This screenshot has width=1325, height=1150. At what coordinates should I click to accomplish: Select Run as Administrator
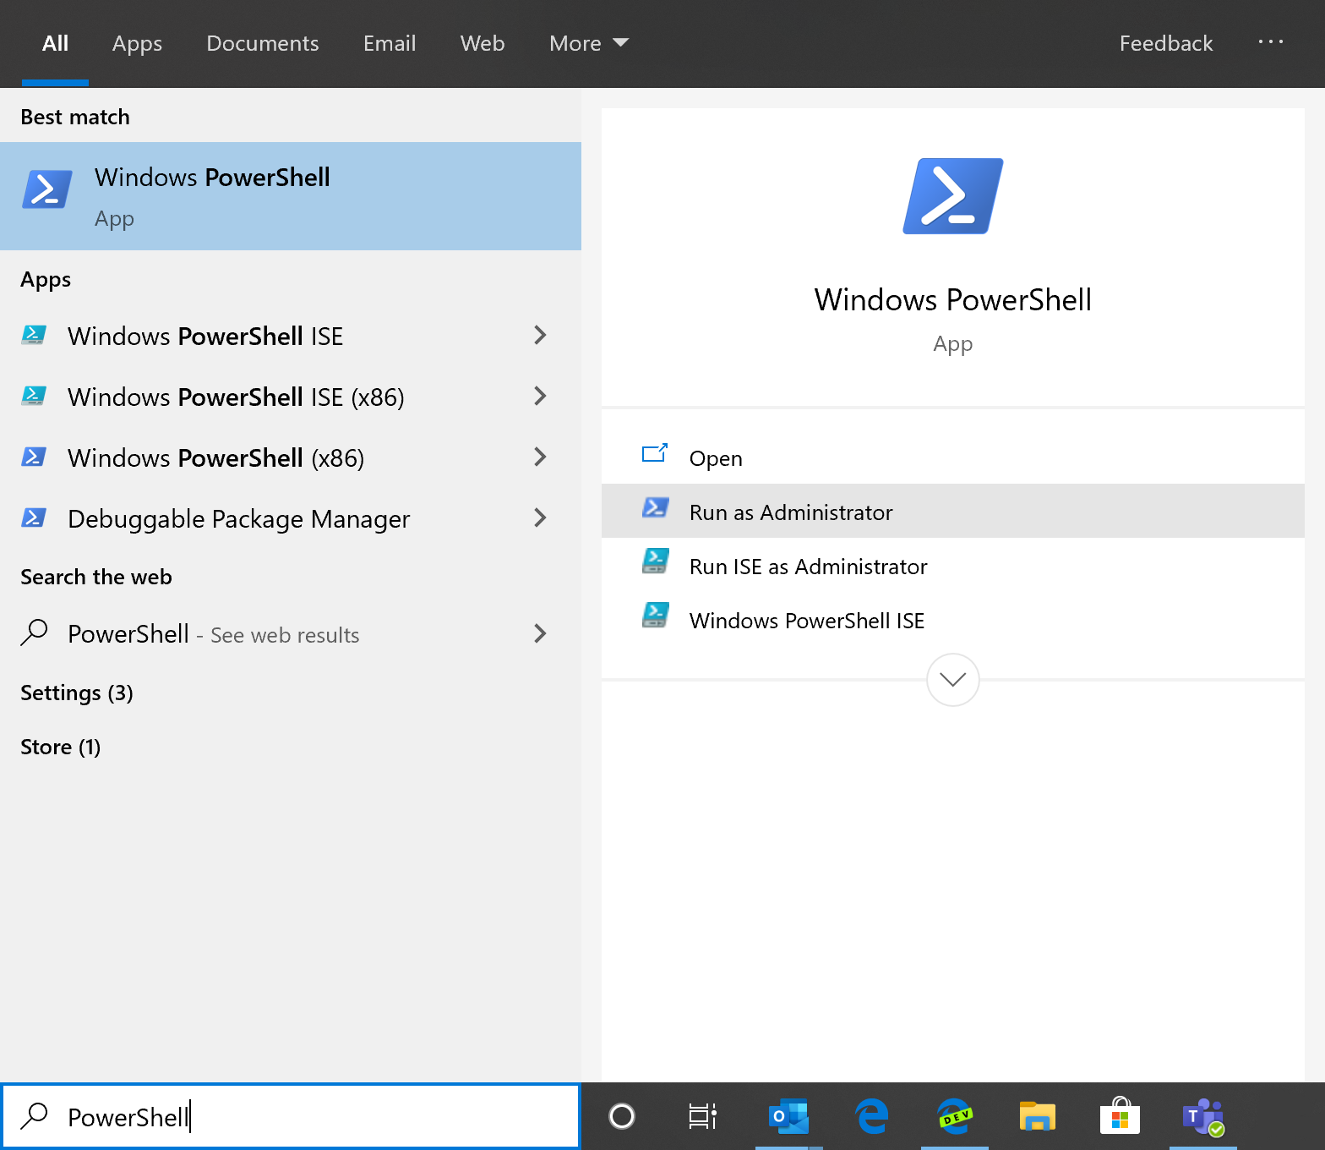click(791, 512)
